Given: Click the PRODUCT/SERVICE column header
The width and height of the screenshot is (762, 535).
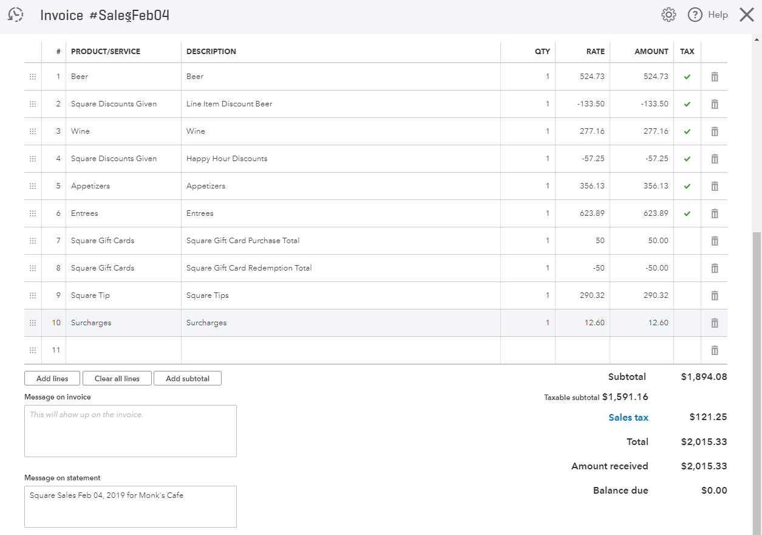Looking at the screenshot, I should click(x=106, y=52).
